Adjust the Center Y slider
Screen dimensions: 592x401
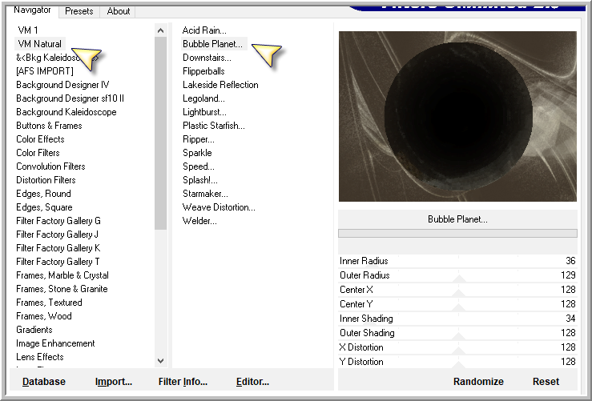click(x=457, y=304)
